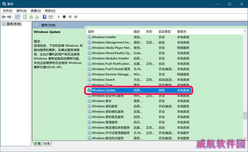Select the Windows Installer service row
Image resolution: width=248 pixels, height=152 pixels.
coord(139,37)
